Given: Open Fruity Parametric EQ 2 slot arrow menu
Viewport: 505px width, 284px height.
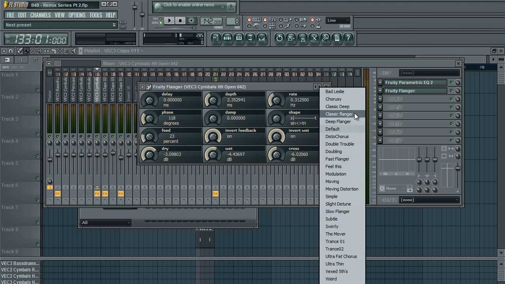Looking at the screenshot, I should (380, 82).
